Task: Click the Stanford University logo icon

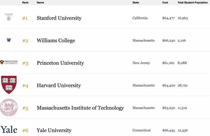Action: tap(9, 17)
